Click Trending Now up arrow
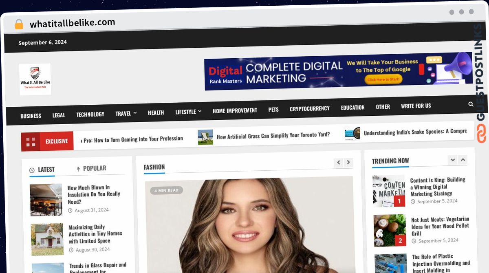Screen dimensions: 489x273 pos(463,160)
